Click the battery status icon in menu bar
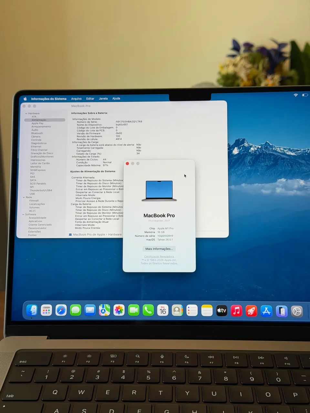 (x=305, y=95)
